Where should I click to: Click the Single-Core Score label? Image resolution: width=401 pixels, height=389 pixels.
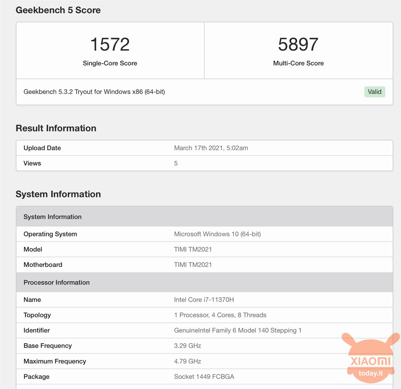pyautogui.click(x=110, y=63)
